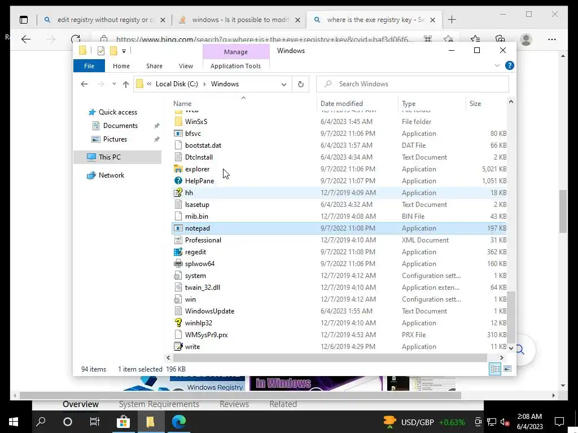Select Network in navigation pane

pos(111,175)
